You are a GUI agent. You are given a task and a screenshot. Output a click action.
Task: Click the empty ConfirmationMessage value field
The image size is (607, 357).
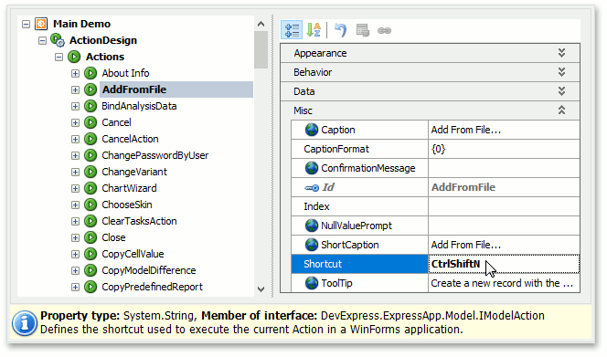(x=504, y=168)
